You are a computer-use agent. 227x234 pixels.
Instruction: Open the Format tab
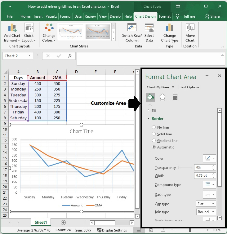point(165,16)
